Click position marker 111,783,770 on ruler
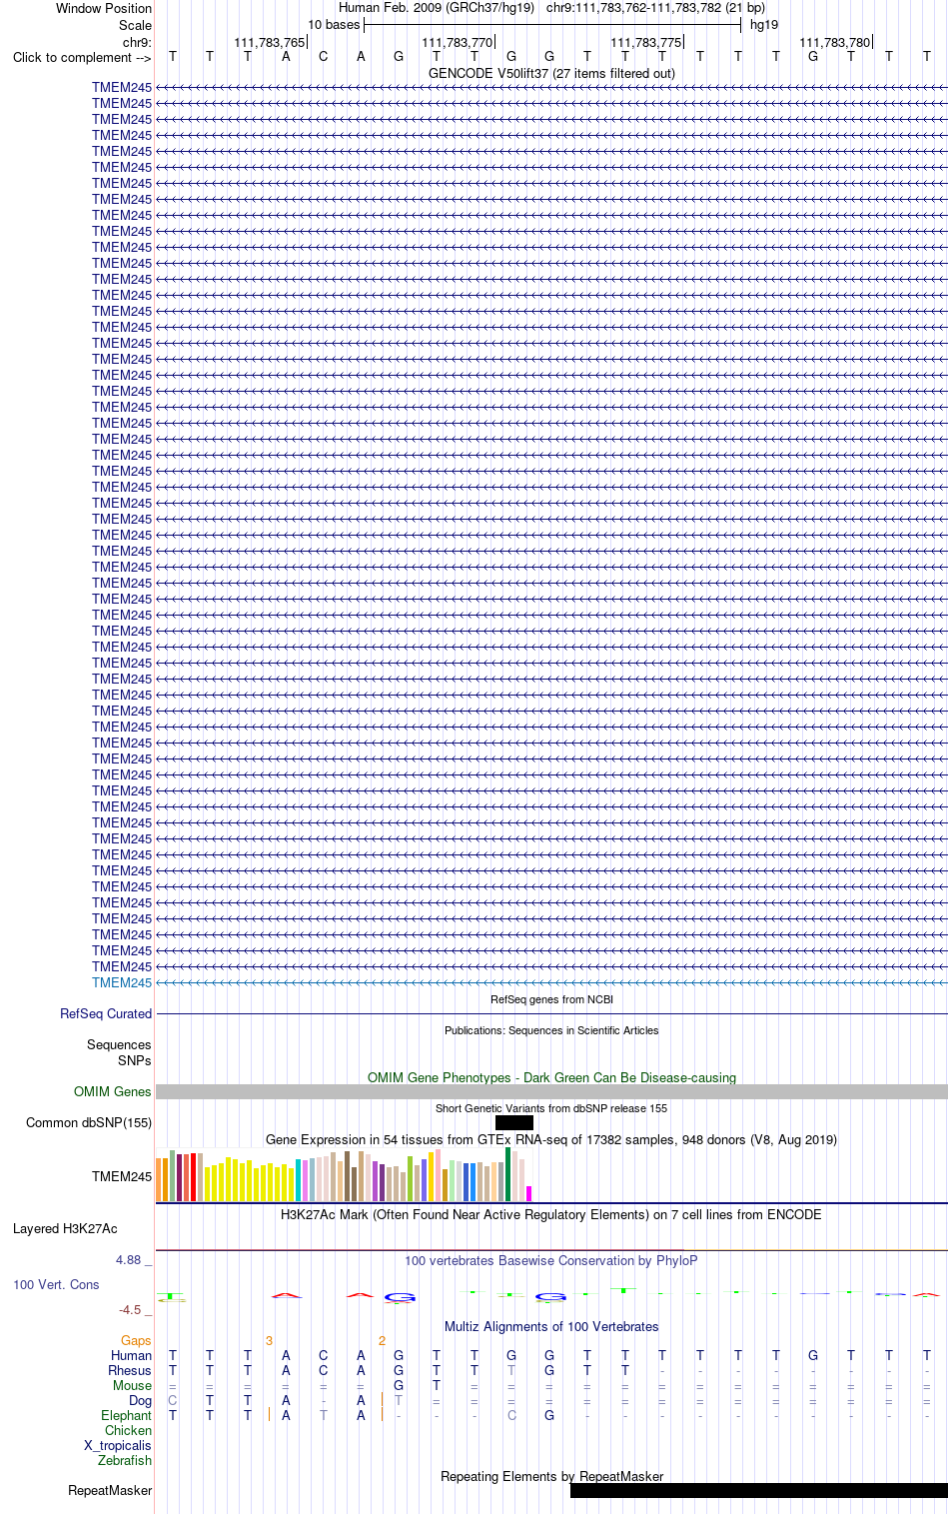 coord(458,42)
